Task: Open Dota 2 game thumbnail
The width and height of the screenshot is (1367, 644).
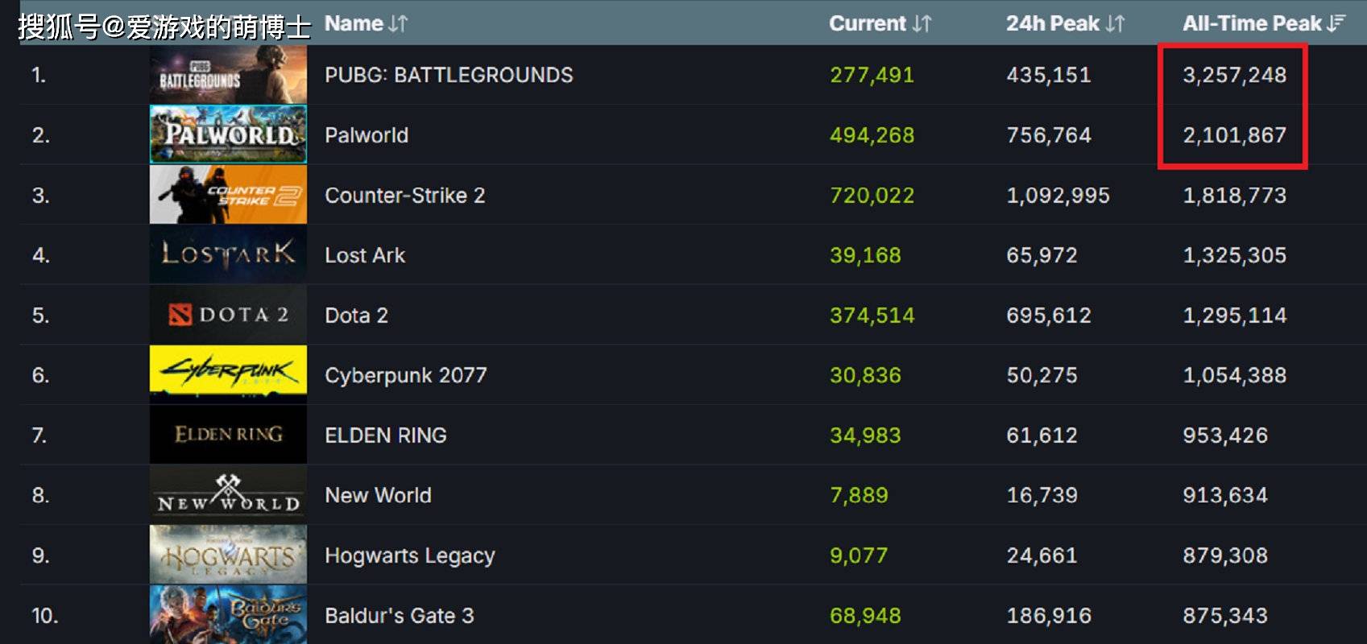Action: (x=228, y=315)
